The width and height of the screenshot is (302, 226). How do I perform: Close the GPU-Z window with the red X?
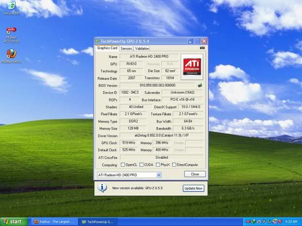(204, 41)
